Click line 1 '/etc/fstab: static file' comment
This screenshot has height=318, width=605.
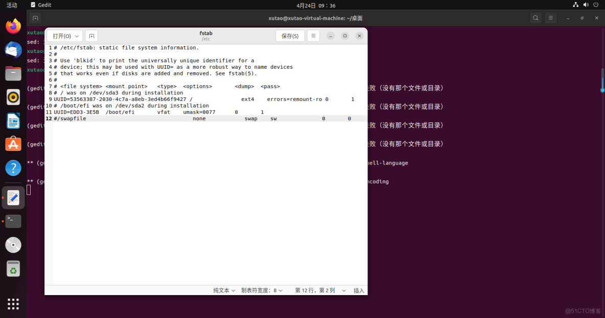tap(126, 48)
